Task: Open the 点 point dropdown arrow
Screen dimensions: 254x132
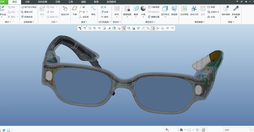Action: (x=87, y=12)
